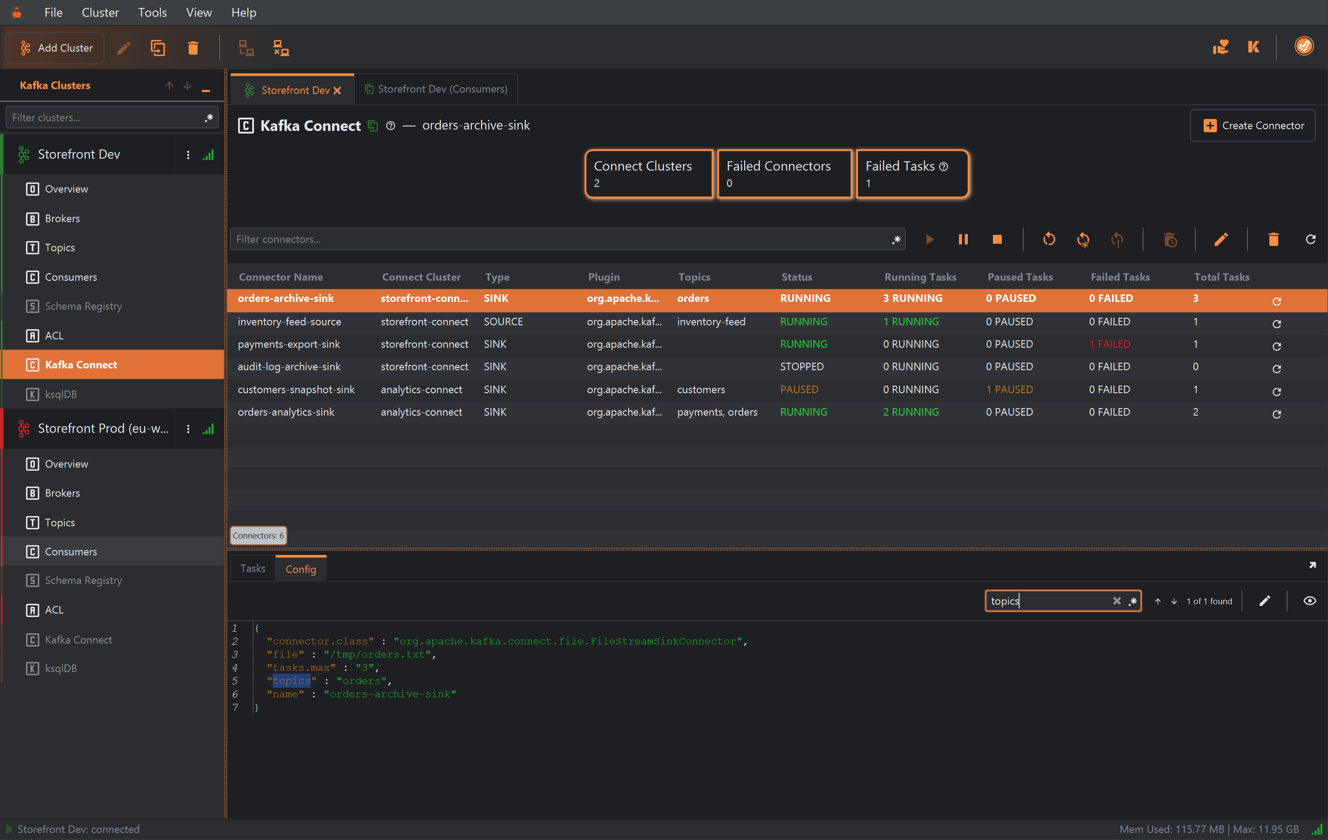Refresh the orders-analytics-sink row
This screenshot has width=1328, height=840.
point(1276,414)
